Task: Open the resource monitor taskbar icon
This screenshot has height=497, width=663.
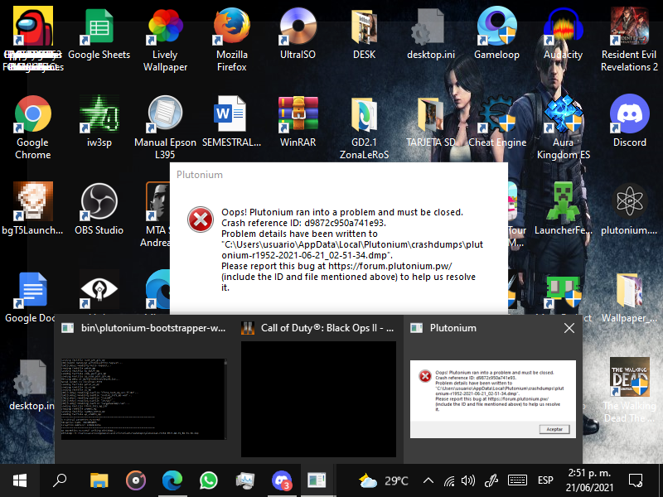Action: click(x=245, y=480)
